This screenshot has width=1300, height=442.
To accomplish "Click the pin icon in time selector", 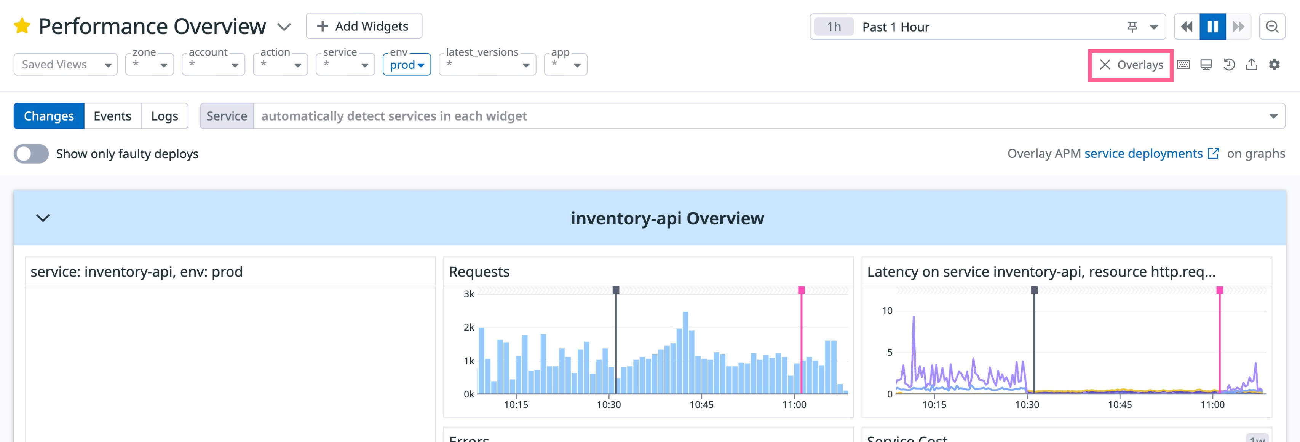I will [x=1132, y=27].
